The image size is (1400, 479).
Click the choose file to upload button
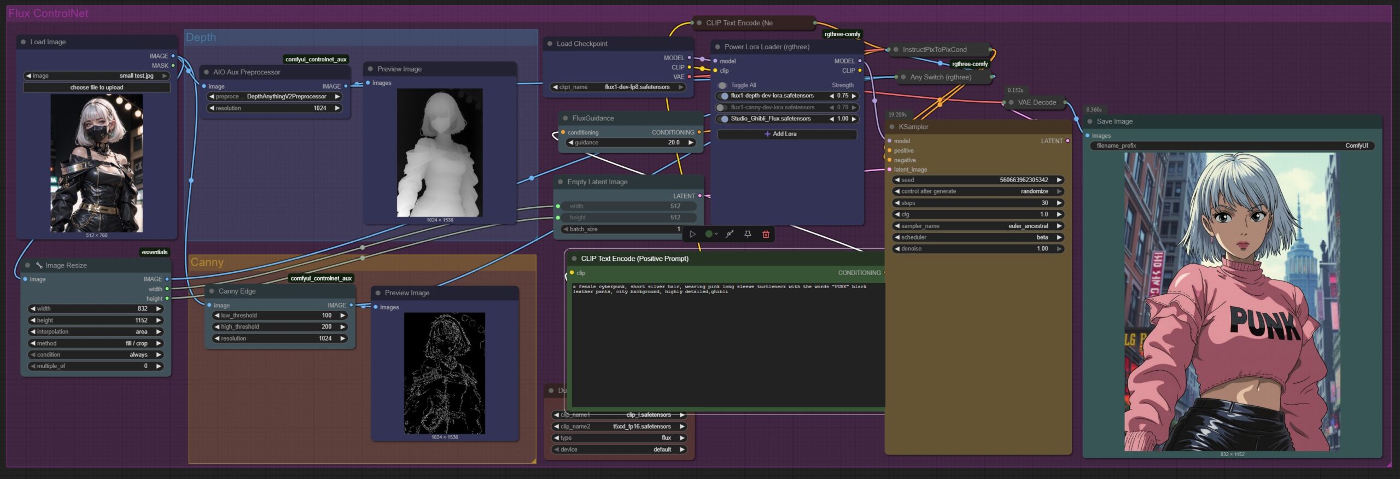click(x=96, y=87)
